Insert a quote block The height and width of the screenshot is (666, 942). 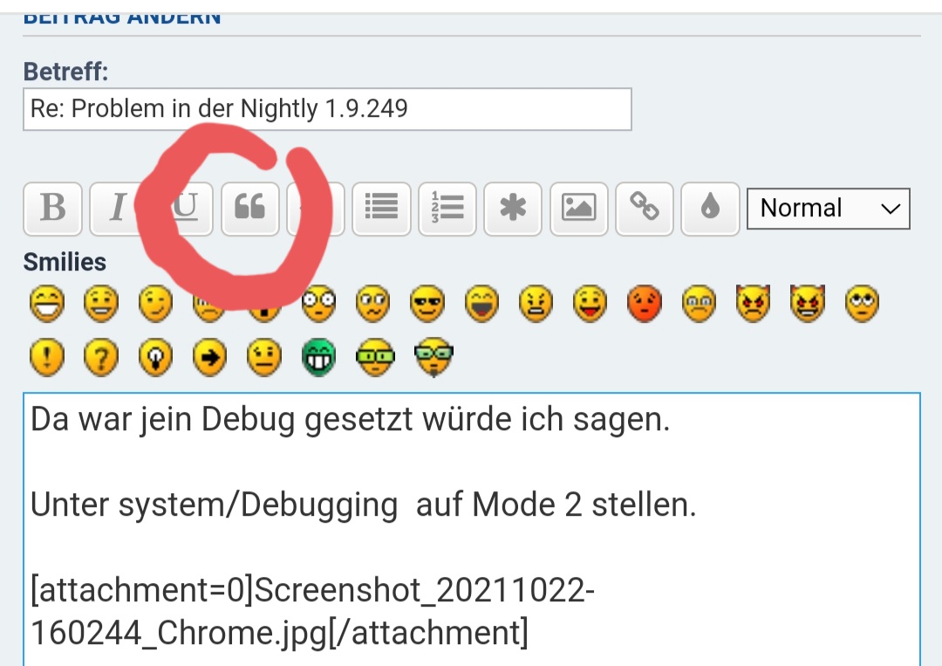(x=250, y=209)
